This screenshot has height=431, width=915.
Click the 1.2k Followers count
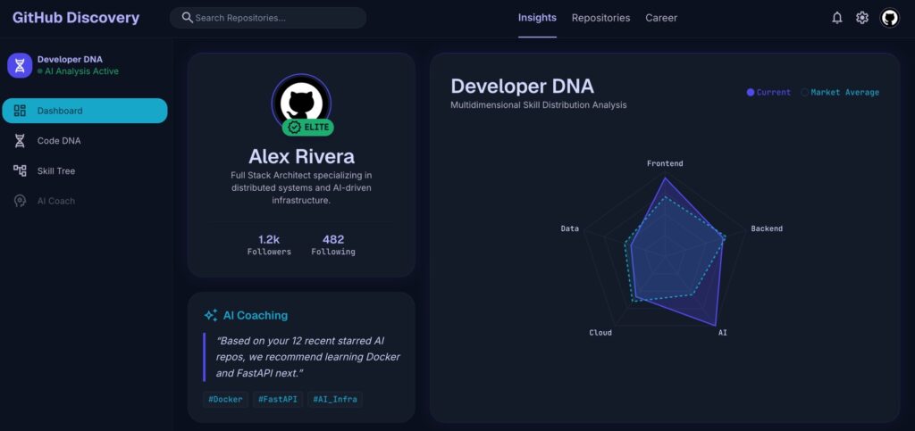point(269,245)
